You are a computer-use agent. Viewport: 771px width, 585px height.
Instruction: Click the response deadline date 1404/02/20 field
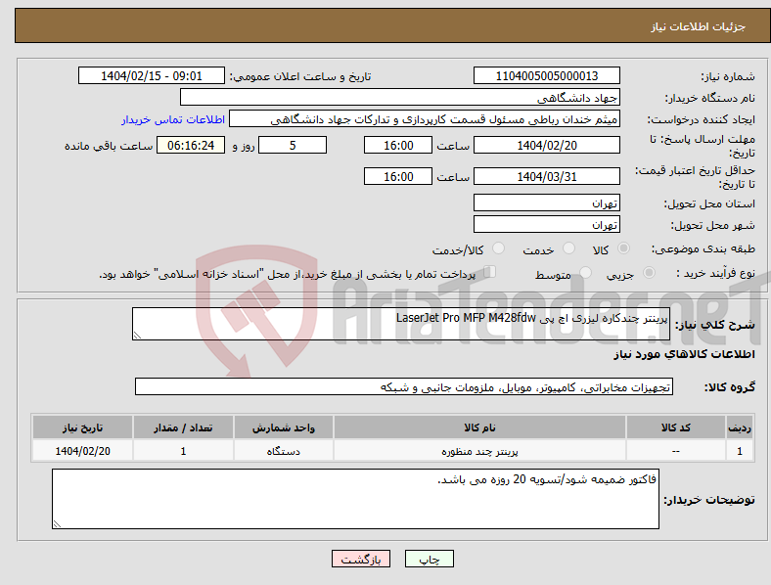547,146
